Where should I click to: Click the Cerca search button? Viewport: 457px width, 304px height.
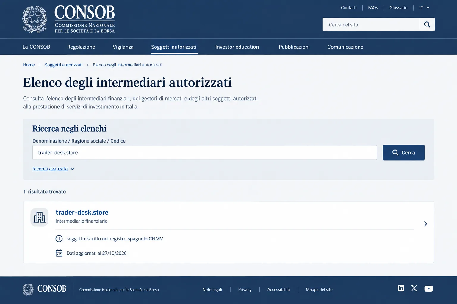403,153
